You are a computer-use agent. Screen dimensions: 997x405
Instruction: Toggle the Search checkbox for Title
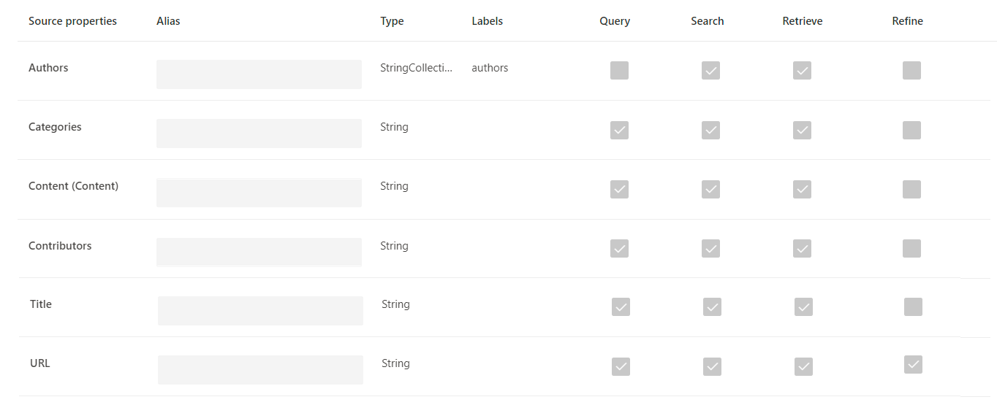pyautogui.click(x=712, y=306)
